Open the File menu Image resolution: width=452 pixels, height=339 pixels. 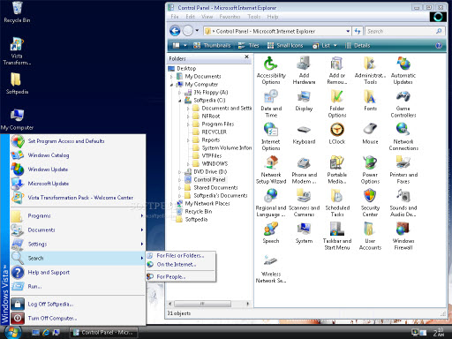pos(175,17)
